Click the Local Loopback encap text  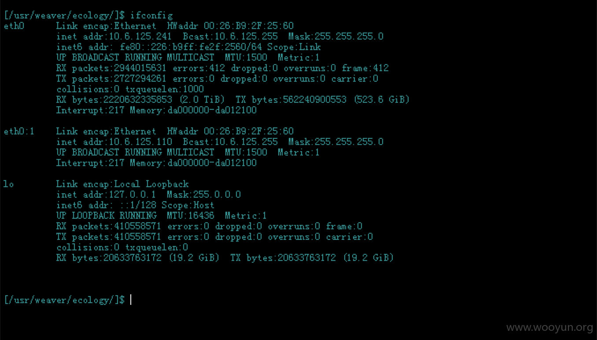(x=151, y=184)
